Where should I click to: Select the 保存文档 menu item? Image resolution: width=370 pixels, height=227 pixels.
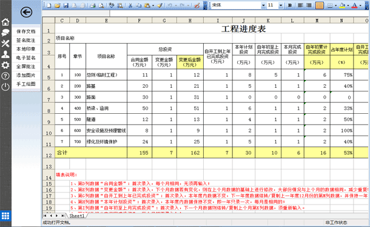point(26,31)
